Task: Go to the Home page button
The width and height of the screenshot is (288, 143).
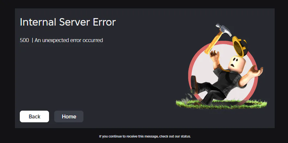Action: (69, 116)
